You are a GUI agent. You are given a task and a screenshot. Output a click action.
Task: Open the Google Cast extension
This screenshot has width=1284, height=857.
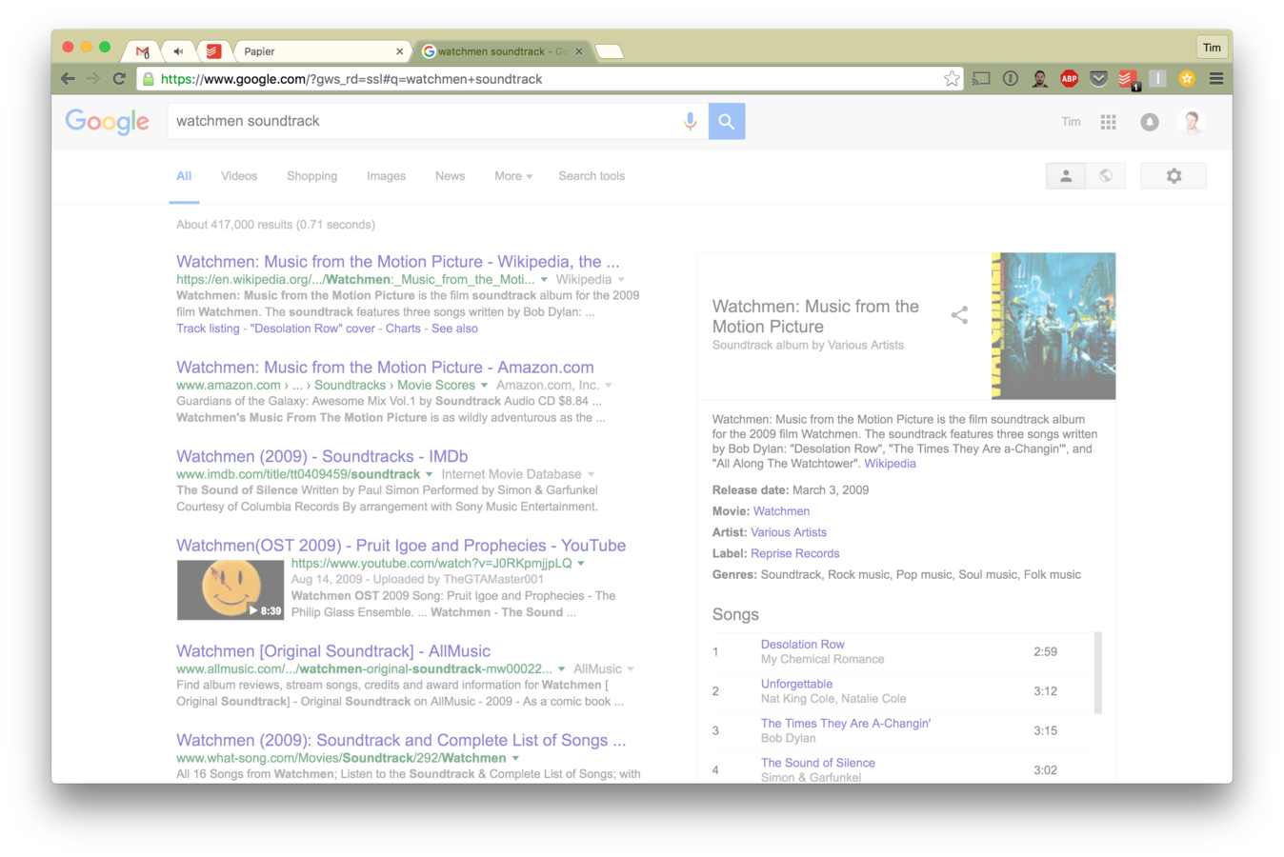(981, 79)
